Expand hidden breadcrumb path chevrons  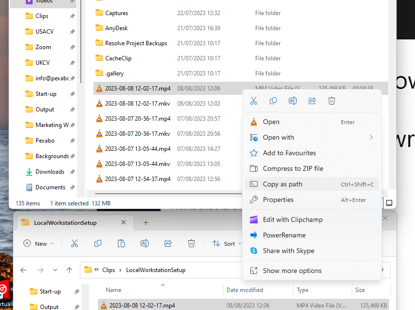pyautogui.click(x=96, y=270)
